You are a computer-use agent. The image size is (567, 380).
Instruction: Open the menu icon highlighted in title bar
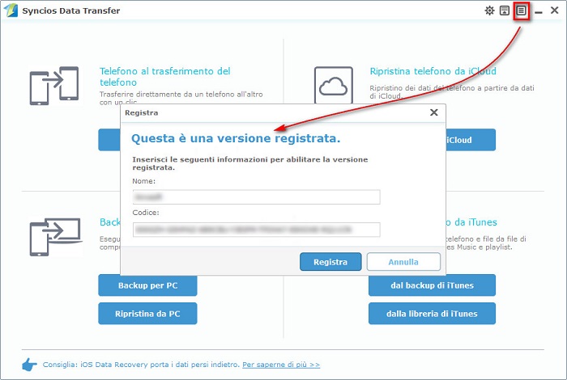click(521, 11)
